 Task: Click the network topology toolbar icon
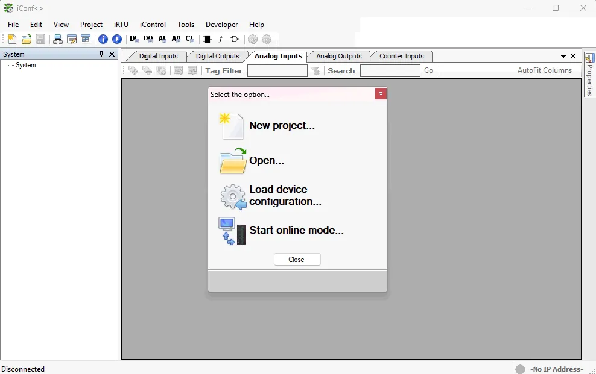coord(58,39)
